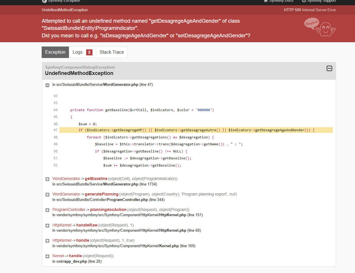The width and height of the screenshot is (355, 273).
Task: Collapse the UndefinedMethodException block
Action: click(329, 68)
